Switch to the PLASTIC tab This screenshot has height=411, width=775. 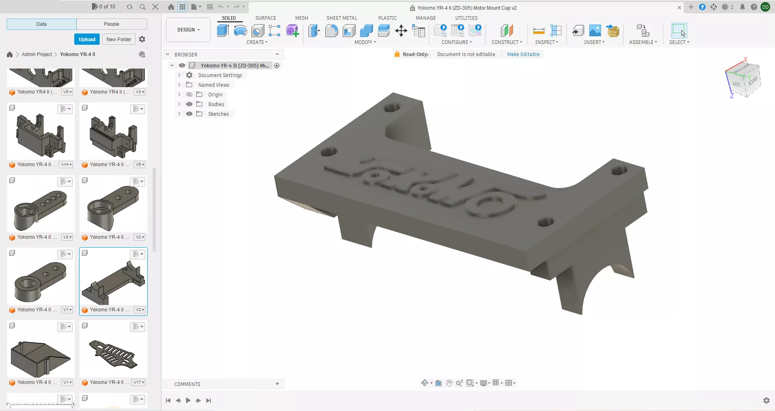coord(387,18)
